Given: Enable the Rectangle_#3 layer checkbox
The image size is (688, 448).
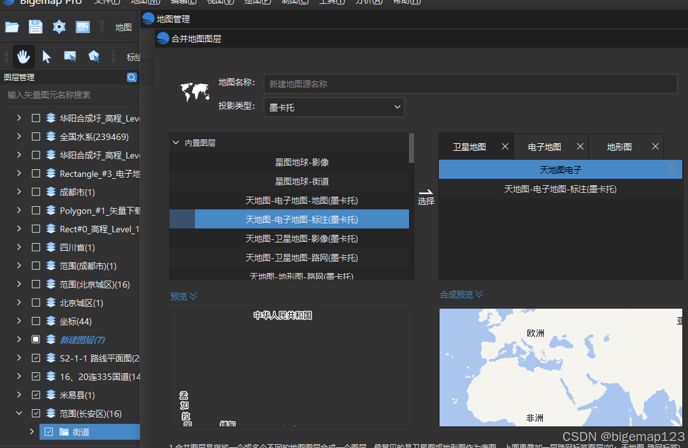Looking at the screenshot, I should (36, 174).
